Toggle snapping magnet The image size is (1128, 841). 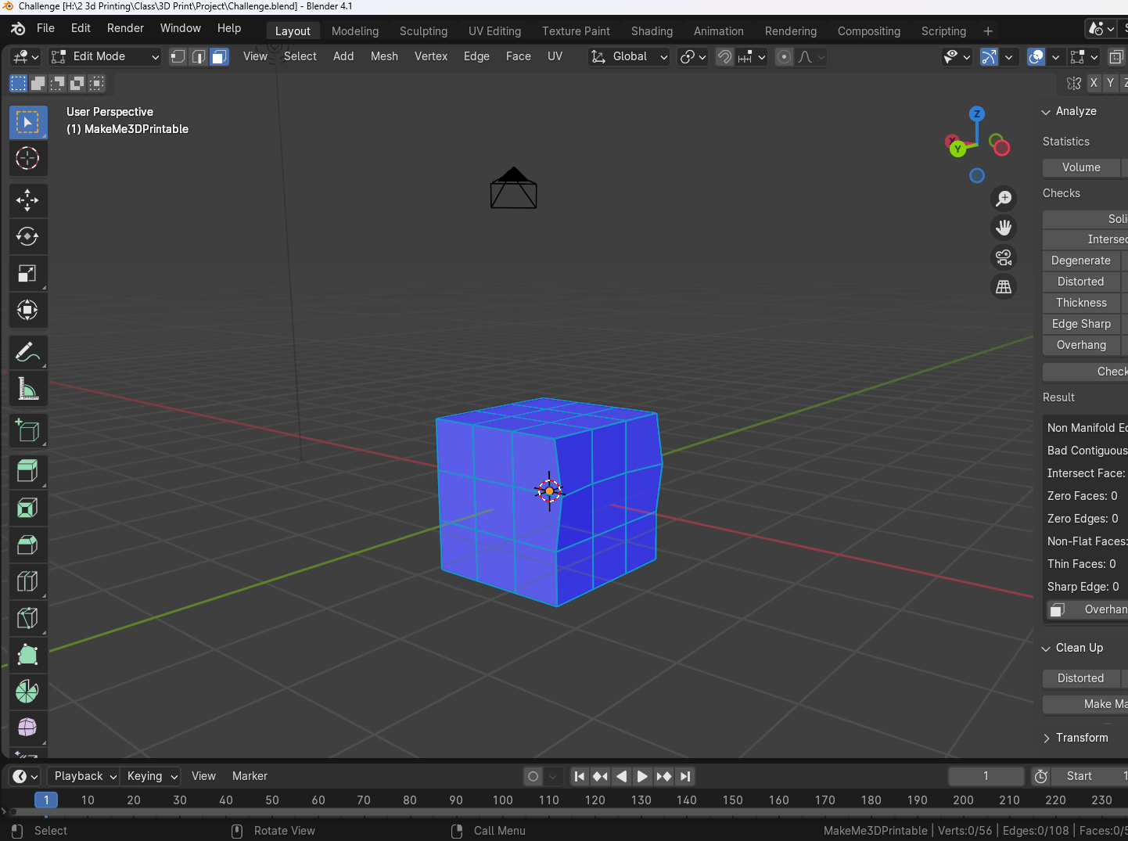pos(725,57)
